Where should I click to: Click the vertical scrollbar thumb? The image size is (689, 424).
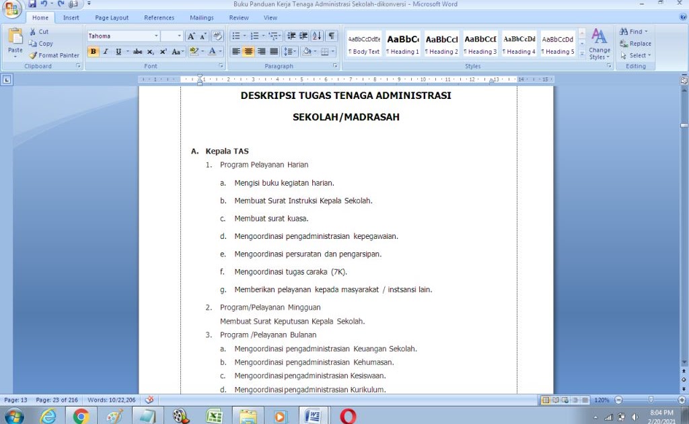click(x=684, y=126)
